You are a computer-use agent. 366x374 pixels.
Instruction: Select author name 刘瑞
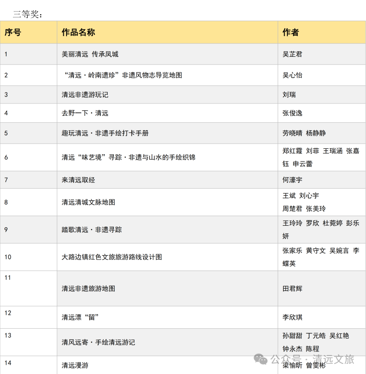coord(289,95)
